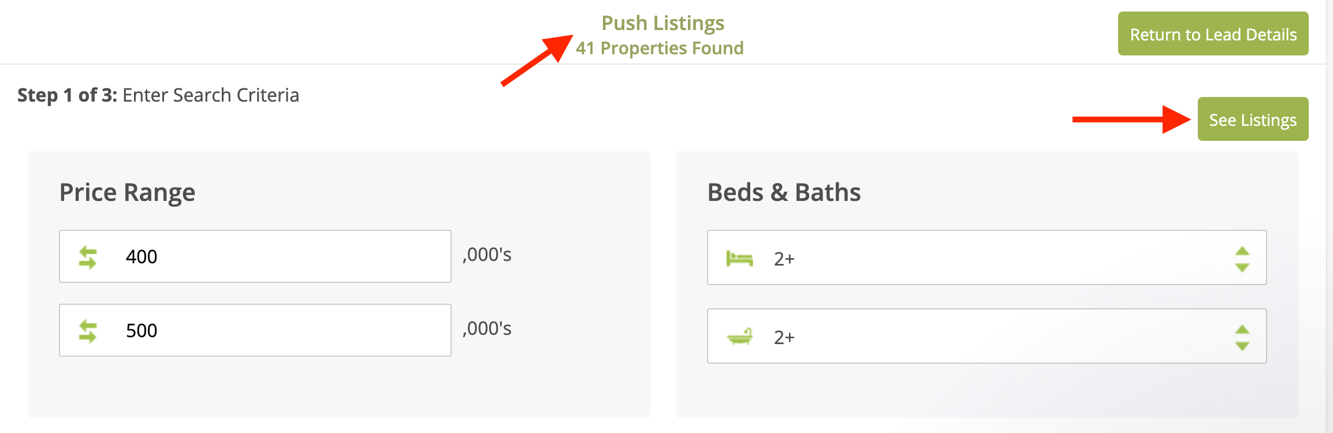Click the swap arrows icon in minimum price field

coord(88,257)
